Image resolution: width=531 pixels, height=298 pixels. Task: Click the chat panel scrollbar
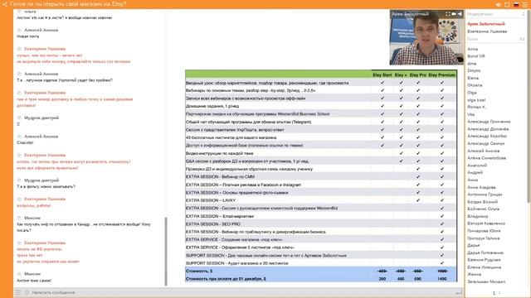(166, 252)
